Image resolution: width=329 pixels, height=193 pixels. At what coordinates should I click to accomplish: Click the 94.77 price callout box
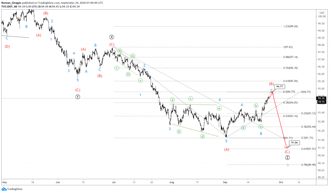pyautogui.click(x=280, y=86)
